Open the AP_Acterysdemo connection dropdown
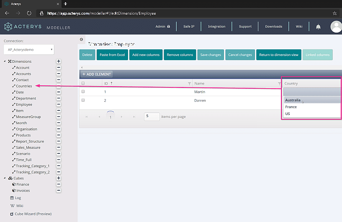 (29, 50)
